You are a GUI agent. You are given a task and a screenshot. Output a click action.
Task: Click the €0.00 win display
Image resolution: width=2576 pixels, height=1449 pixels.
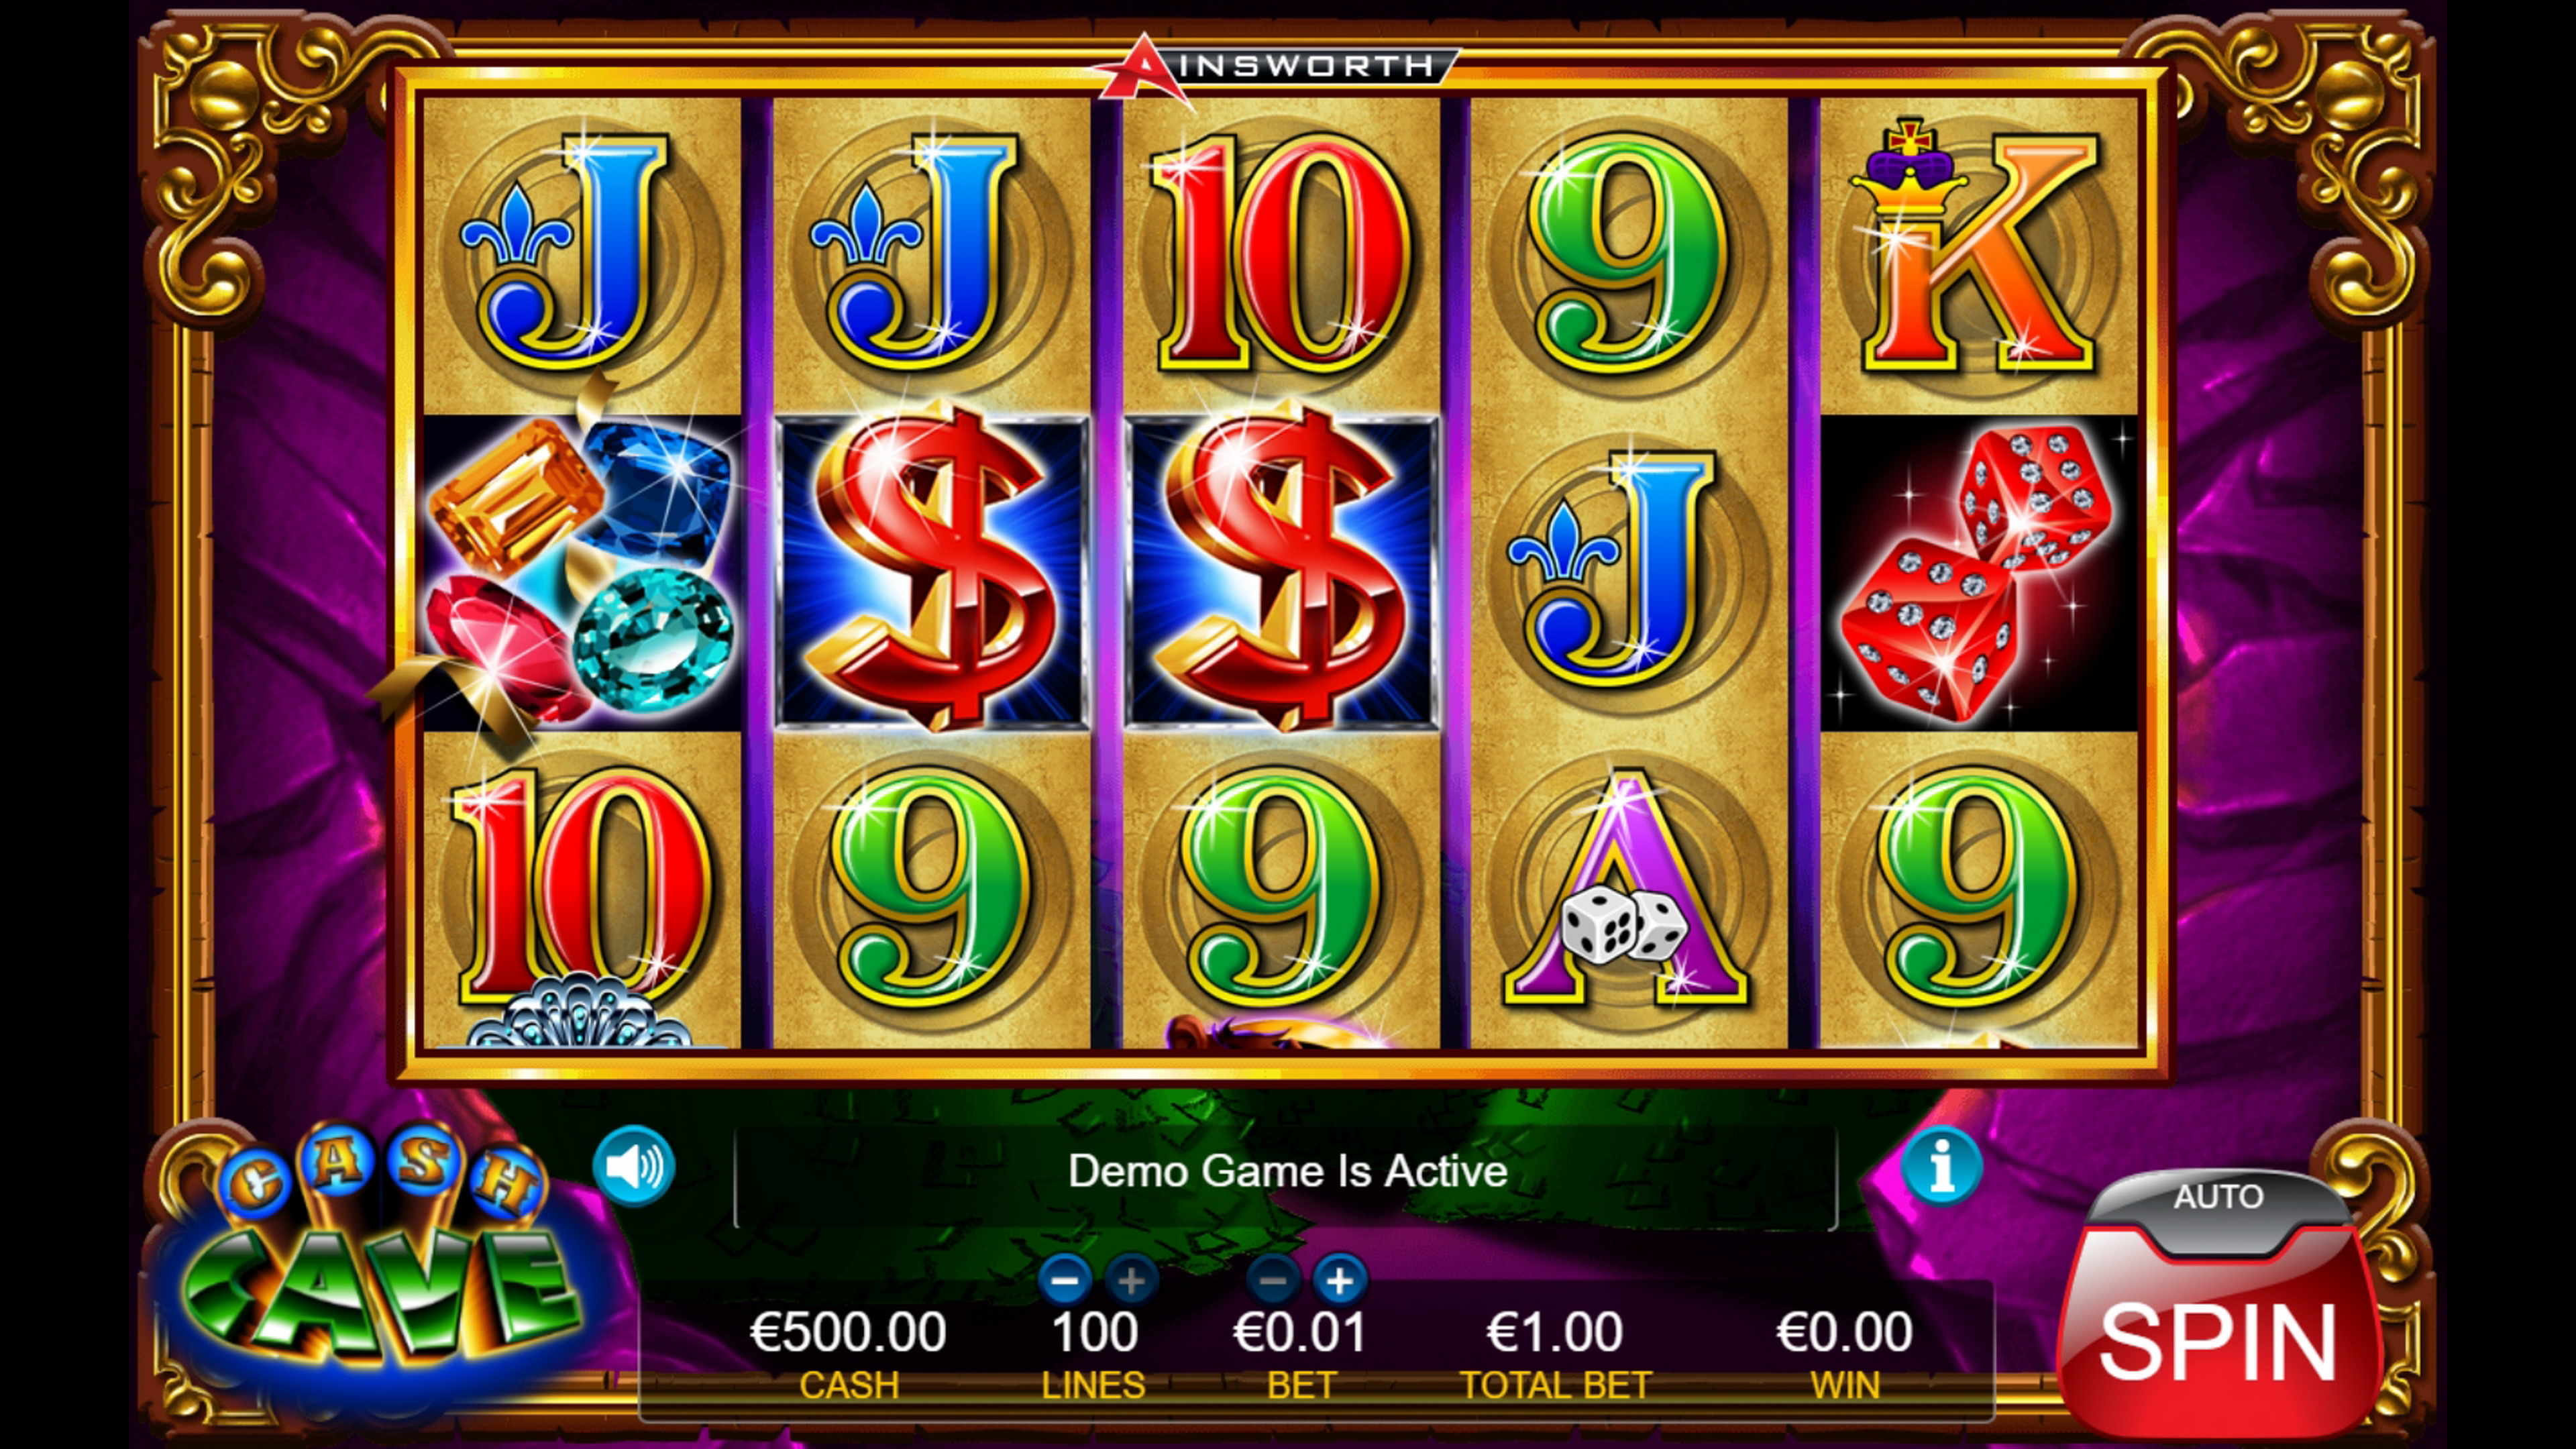[x=1845, y=1332]
